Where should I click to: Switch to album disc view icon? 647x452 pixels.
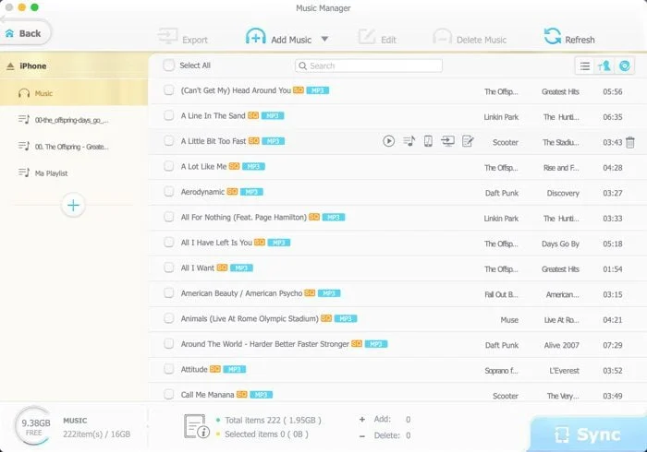[624, 66]
